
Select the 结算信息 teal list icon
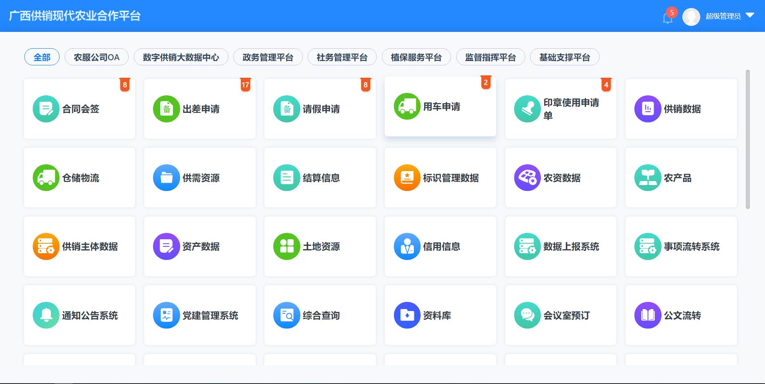pyautogui.click(x=286, y=178)
